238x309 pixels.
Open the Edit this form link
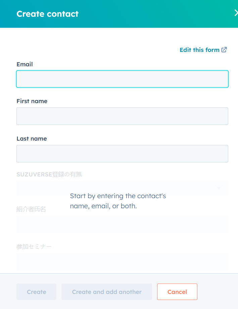pos(199,50)
